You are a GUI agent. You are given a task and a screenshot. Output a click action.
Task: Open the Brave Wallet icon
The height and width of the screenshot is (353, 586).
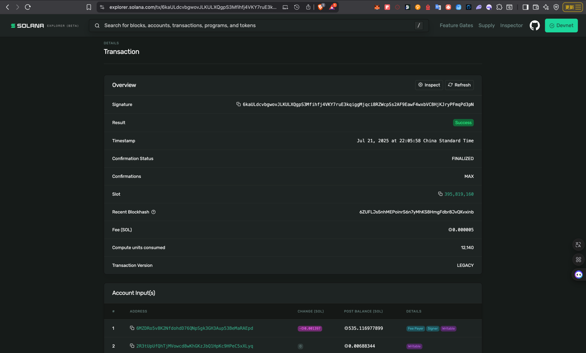coord(536,7)
